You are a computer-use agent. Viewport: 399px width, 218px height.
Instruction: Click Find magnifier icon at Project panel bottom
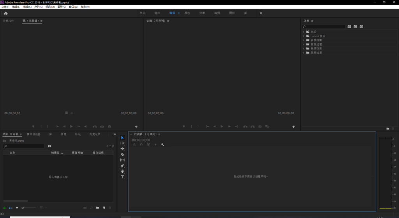coord(91,208)
